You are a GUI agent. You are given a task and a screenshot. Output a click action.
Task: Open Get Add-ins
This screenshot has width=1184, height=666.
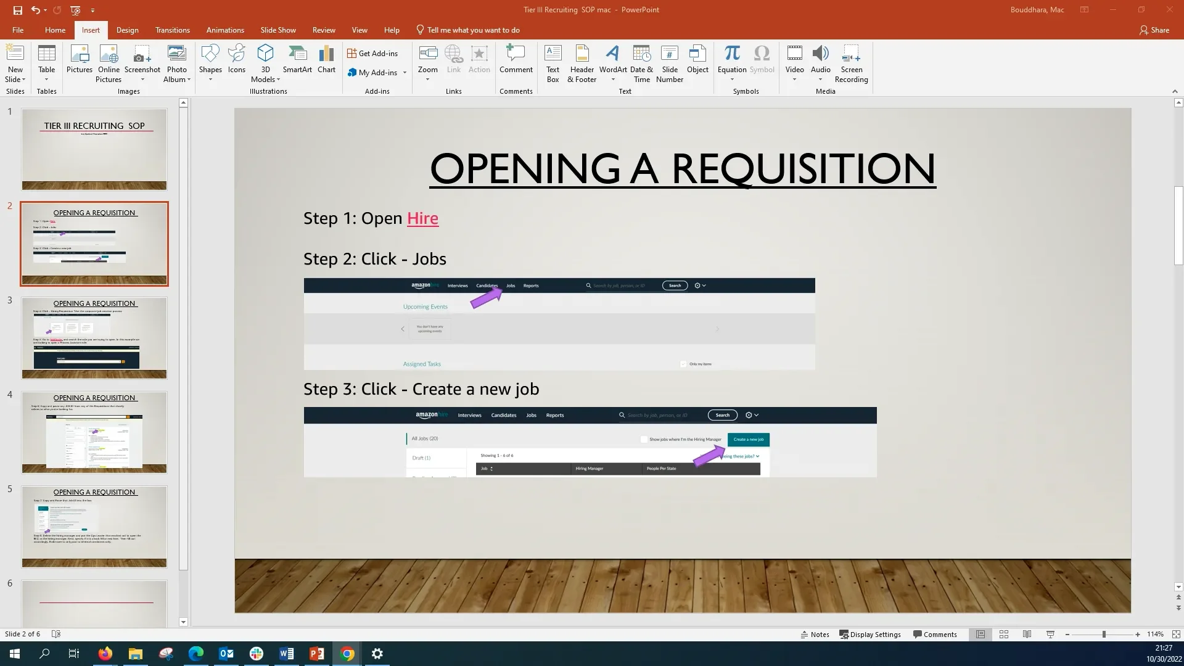373,53
